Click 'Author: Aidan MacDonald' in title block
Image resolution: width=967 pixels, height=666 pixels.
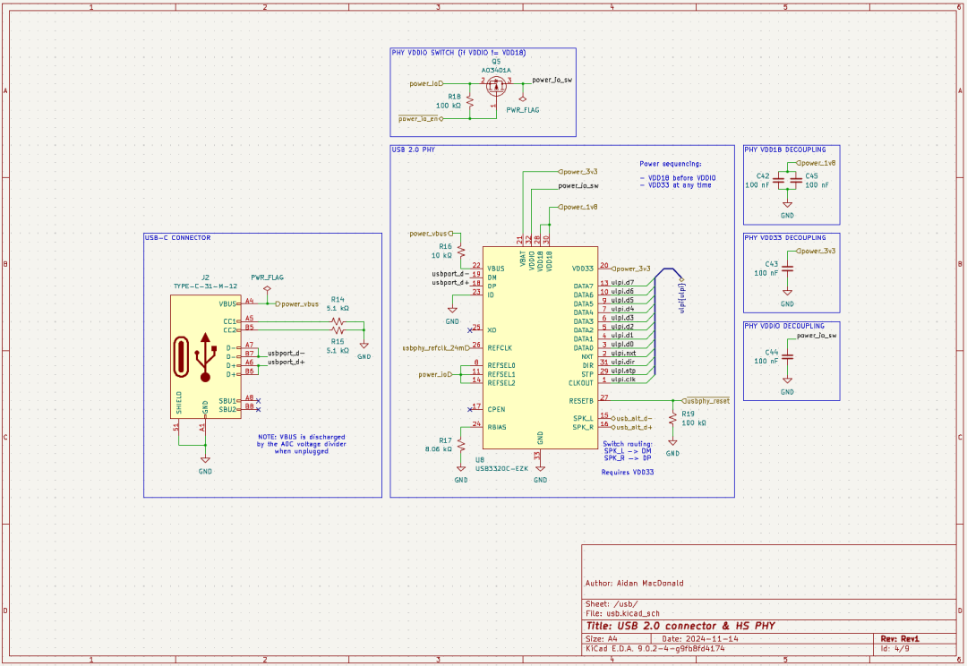(634, 584)
